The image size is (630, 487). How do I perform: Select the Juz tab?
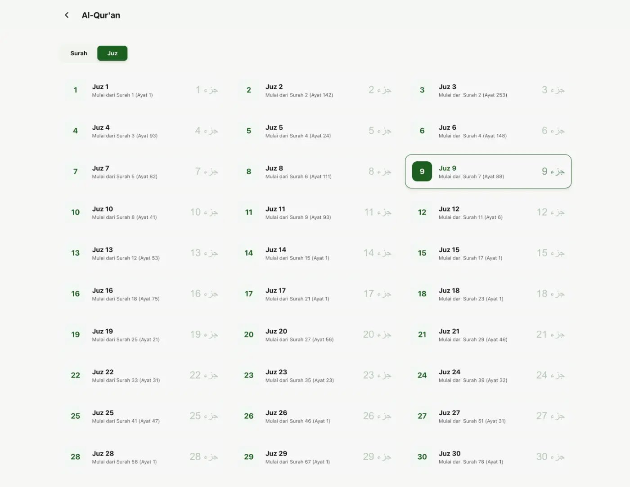click(x=112, y=53)
